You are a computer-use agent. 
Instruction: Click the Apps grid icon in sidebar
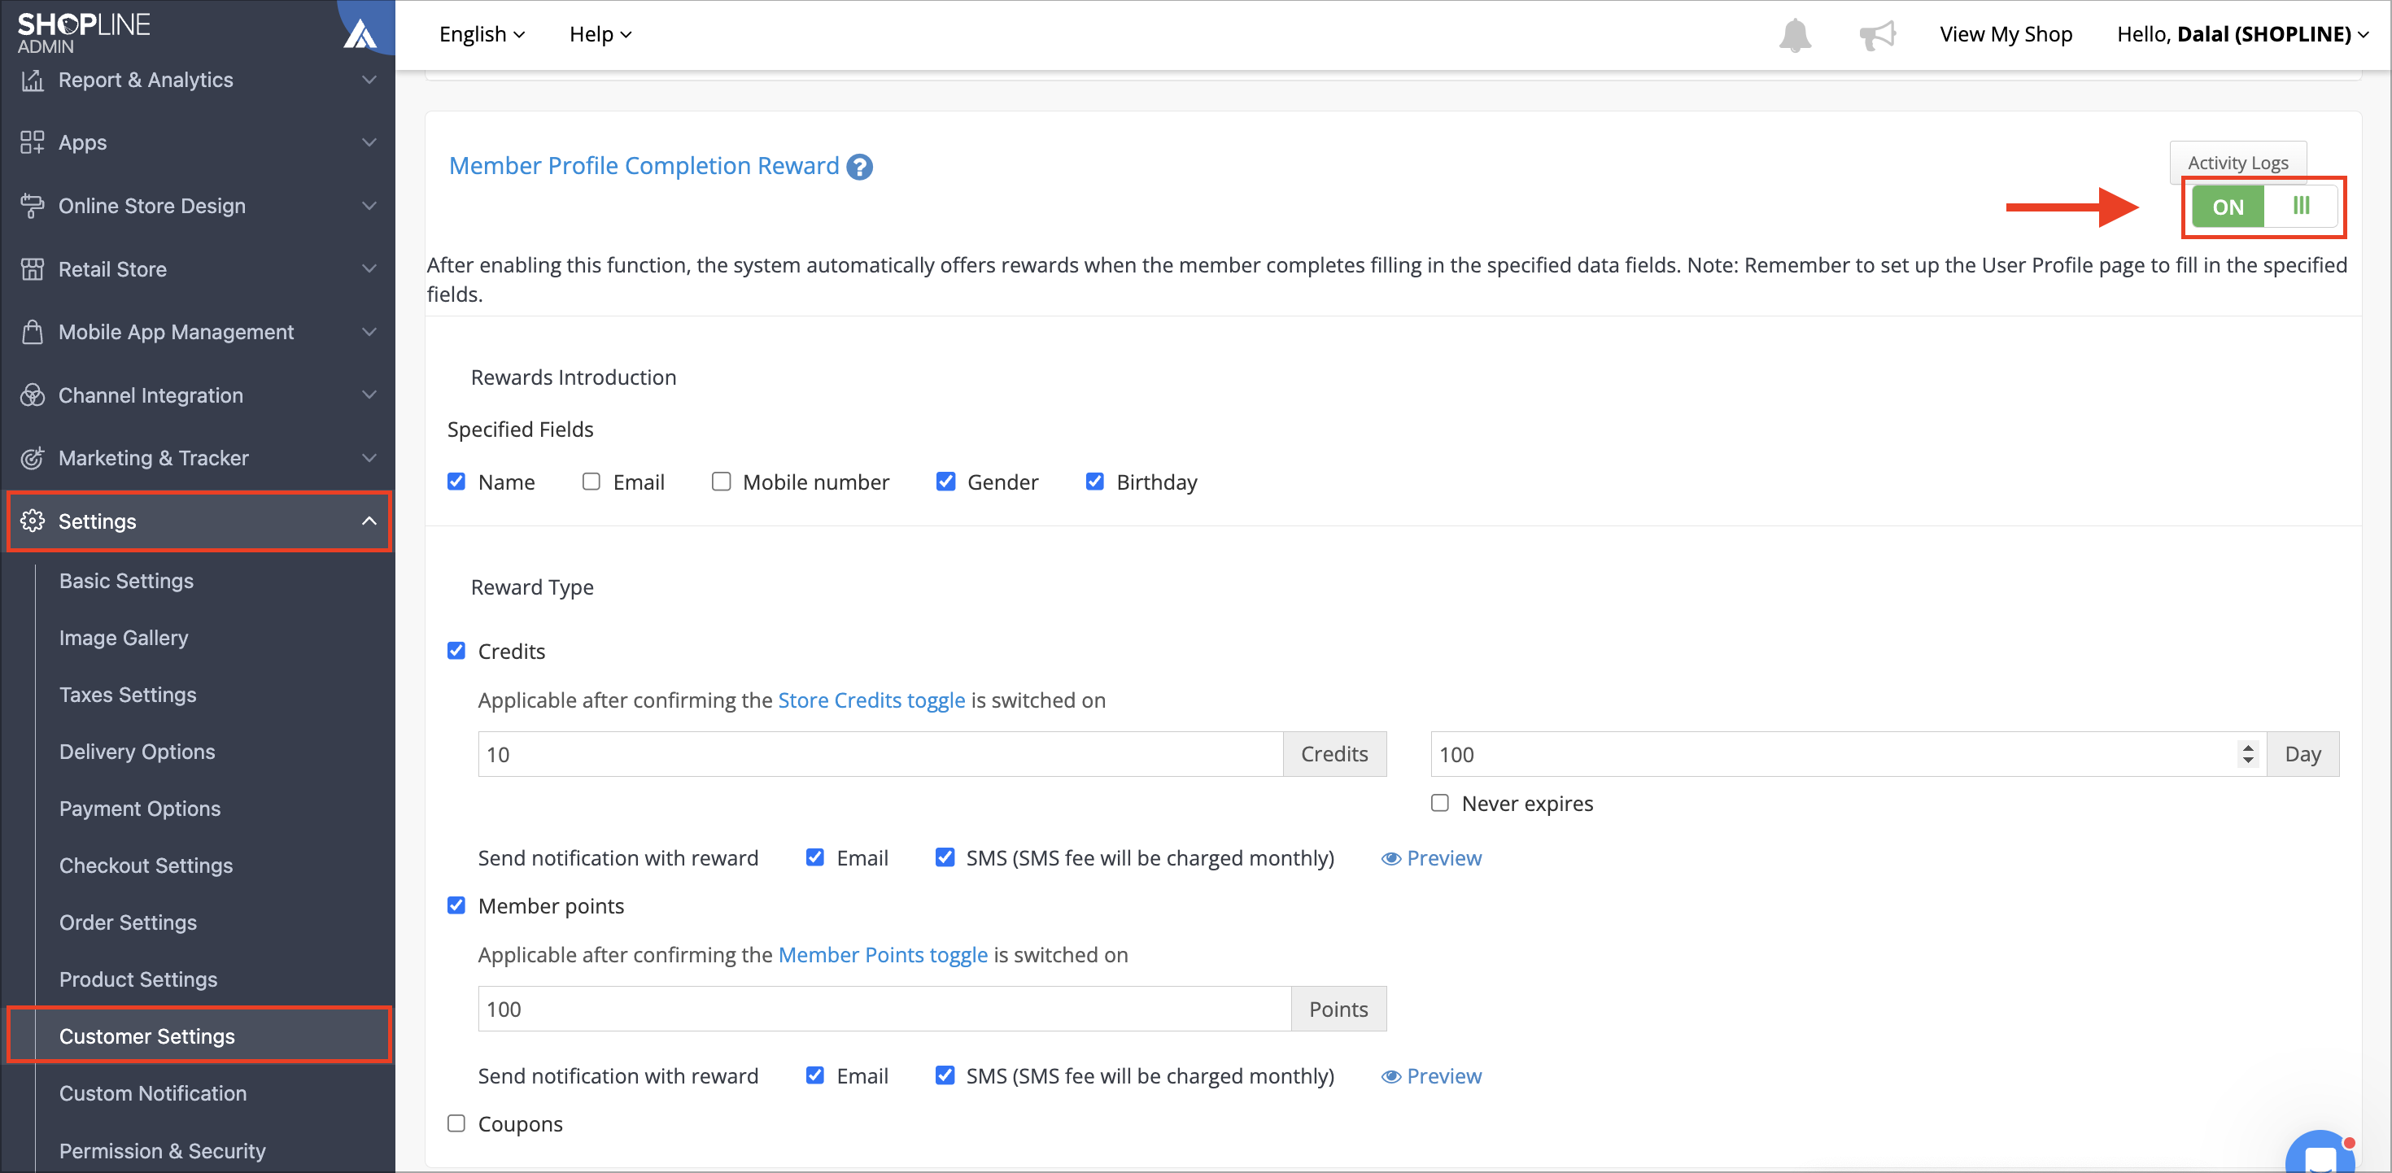pos(33,142)
